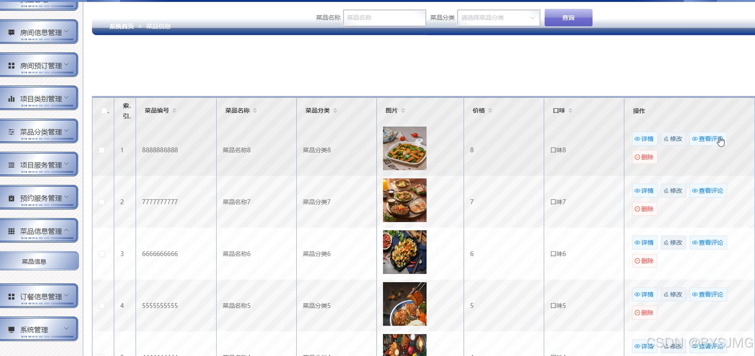Click into 菜品名称 search input
Image resolution: width=755 pixels, height=356 pixels.
384,18
